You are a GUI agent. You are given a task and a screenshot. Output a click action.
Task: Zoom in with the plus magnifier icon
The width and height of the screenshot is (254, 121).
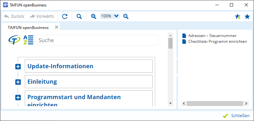(x=93, y=16)
